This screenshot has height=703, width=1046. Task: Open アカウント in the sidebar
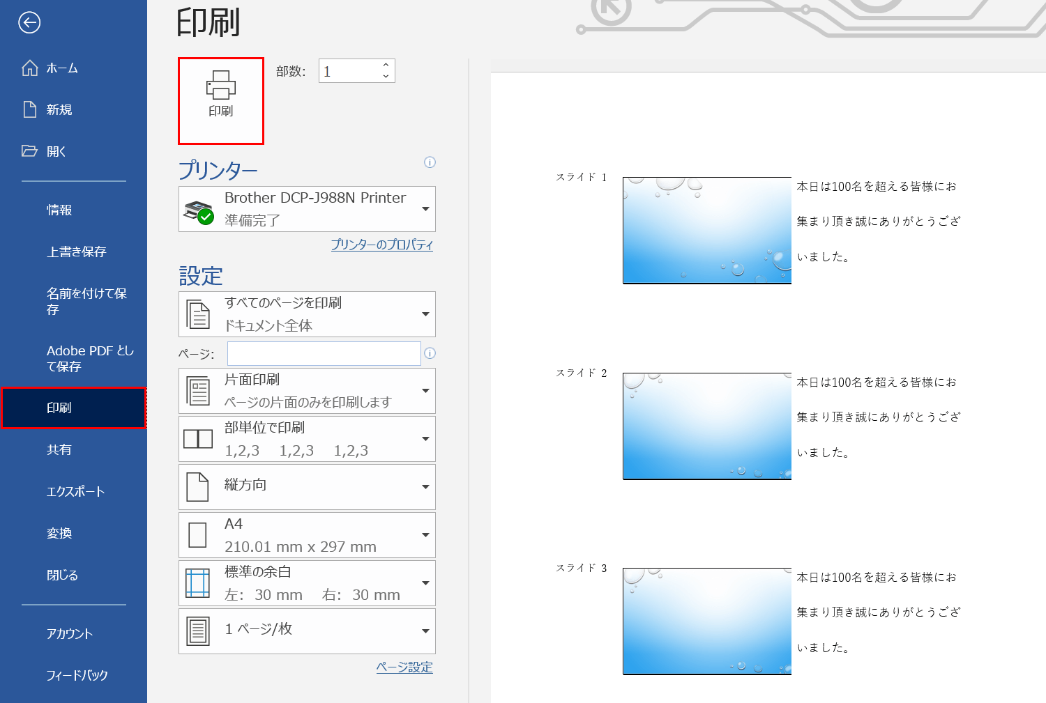tap(73, 634)
